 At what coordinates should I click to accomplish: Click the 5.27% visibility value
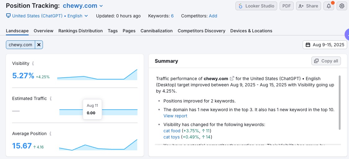pyautogui.click(x=23, y=76)
